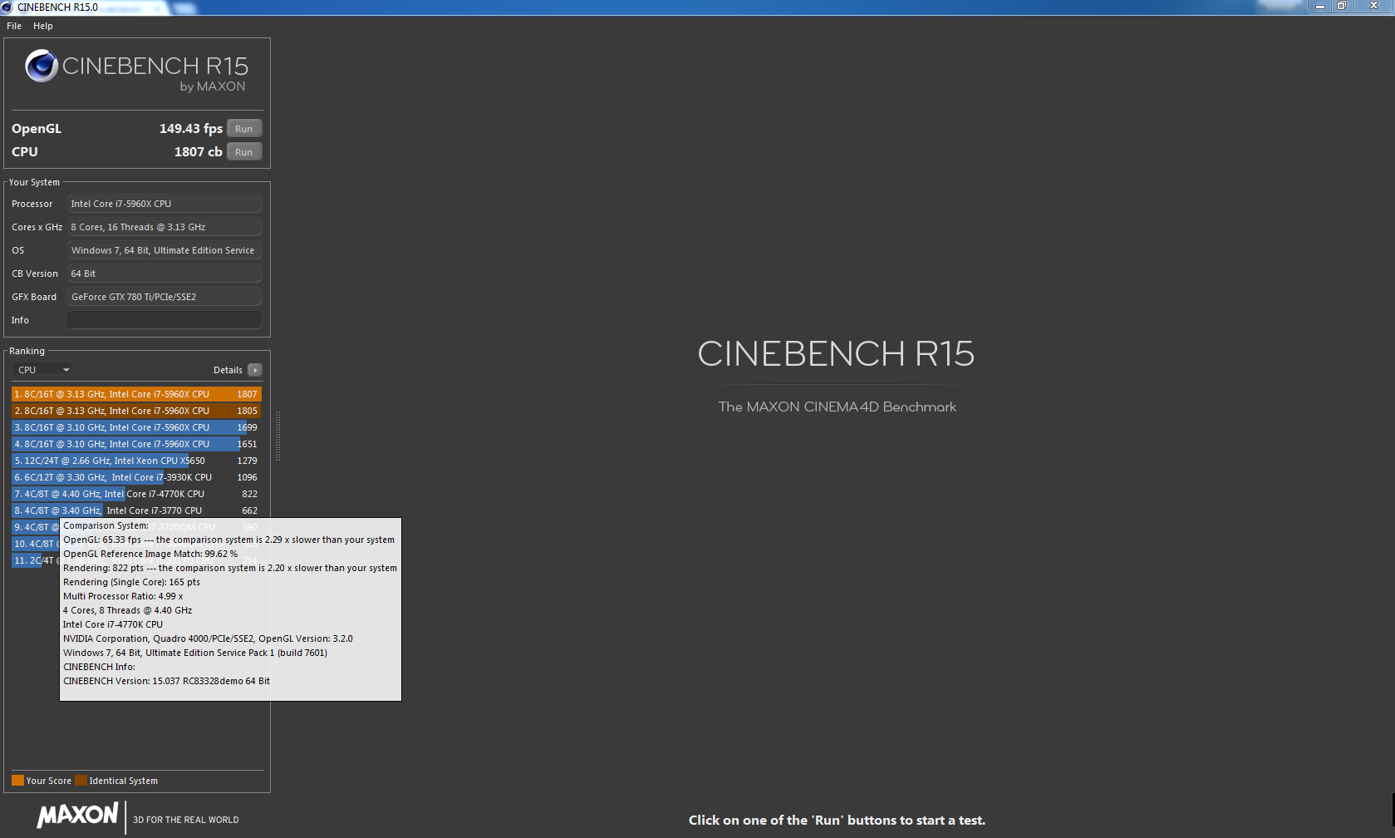Click the panel resize grip beside the ranking list
This screenshot has height=838, width=1395.
click(x=278, y=436)
